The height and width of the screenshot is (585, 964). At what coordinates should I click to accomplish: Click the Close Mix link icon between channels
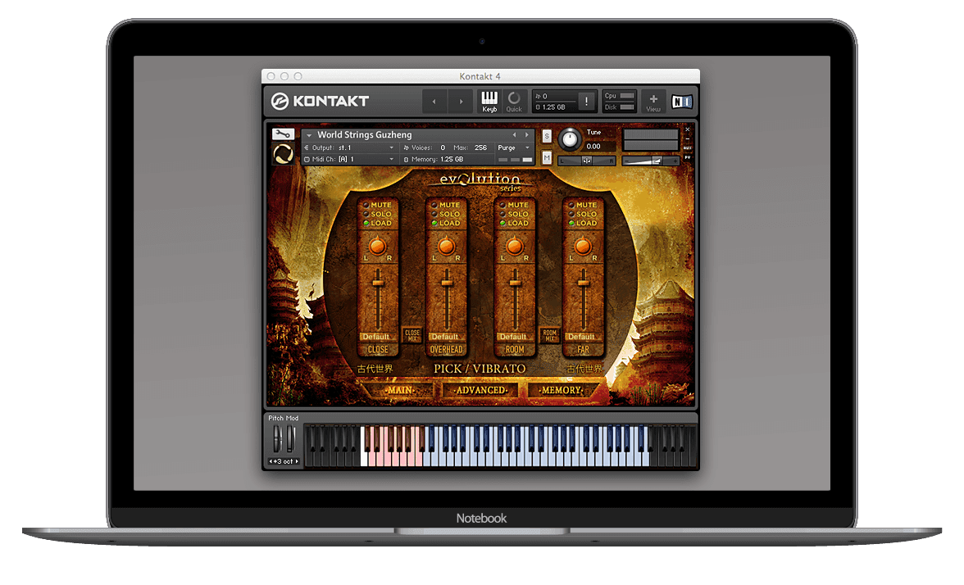point(412,333)
